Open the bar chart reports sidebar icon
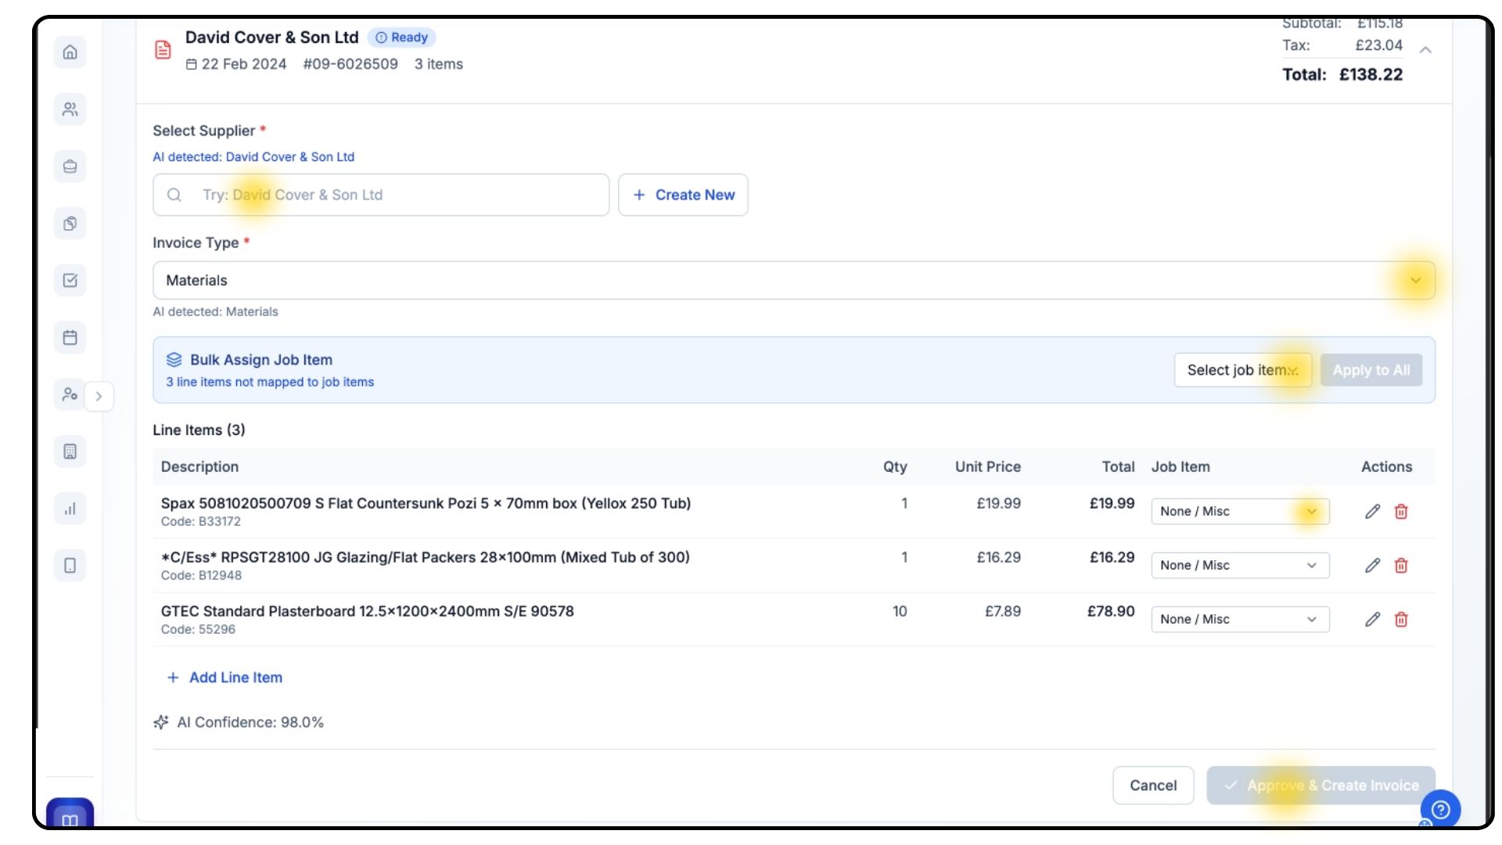The height and width of the screenshot is (845, 1502). coord(70,509)
